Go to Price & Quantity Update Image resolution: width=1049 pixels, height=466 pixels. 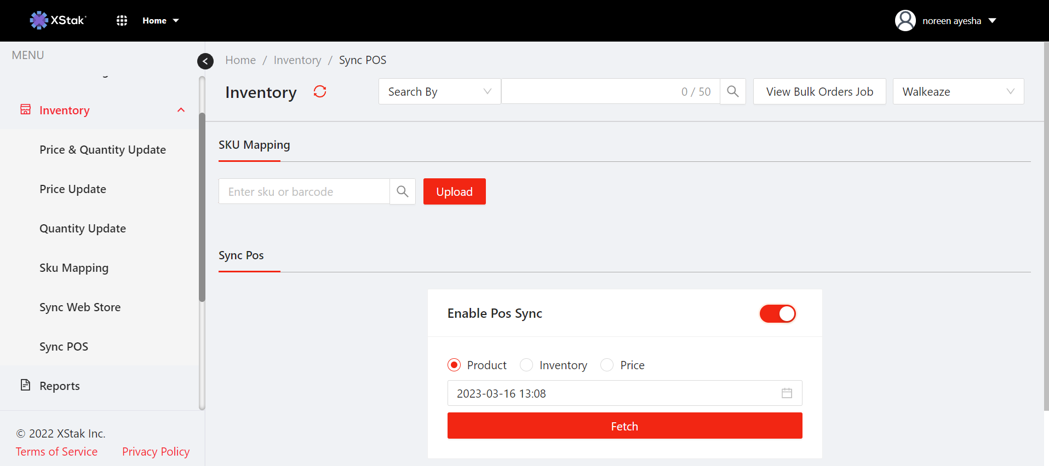[102, 150]
